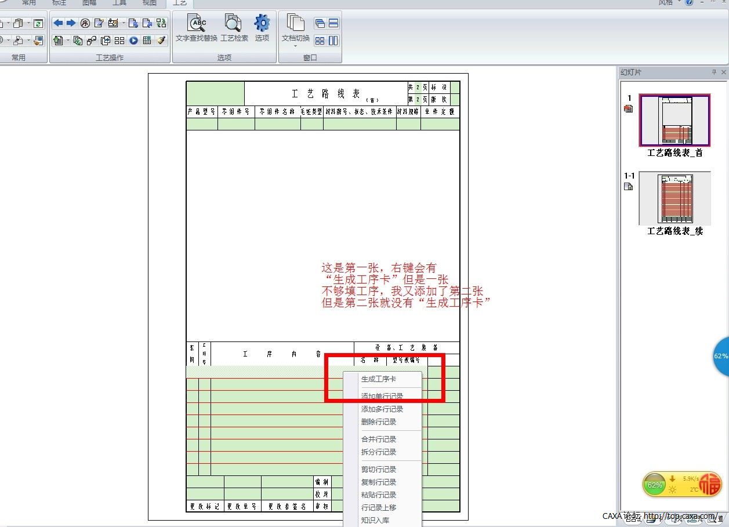Expand dropdown arrow beside the pencil card icon

click(x=124, y=23)
